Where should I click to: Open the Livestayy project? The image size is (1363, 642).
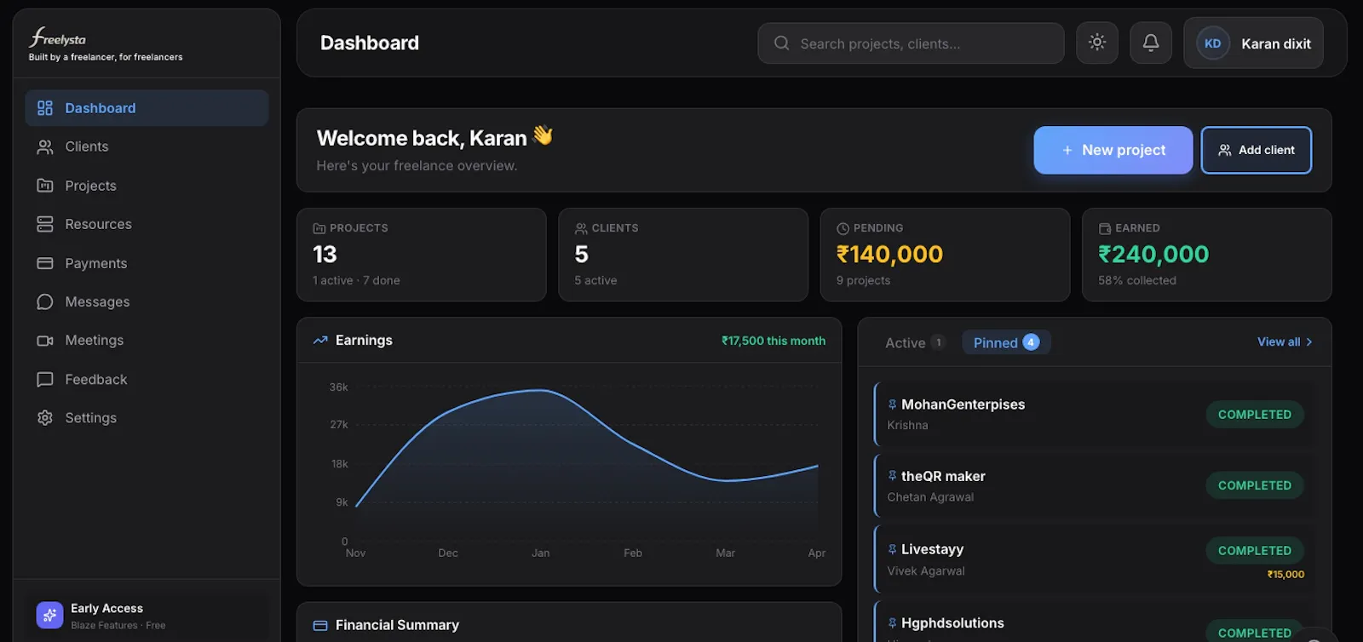(1094, 559)
